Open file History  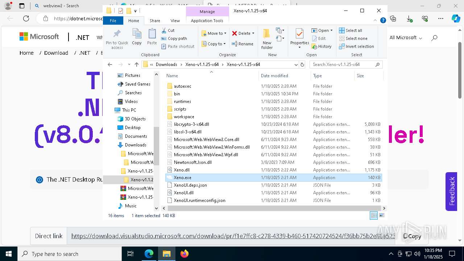click(x=322, y=46)
